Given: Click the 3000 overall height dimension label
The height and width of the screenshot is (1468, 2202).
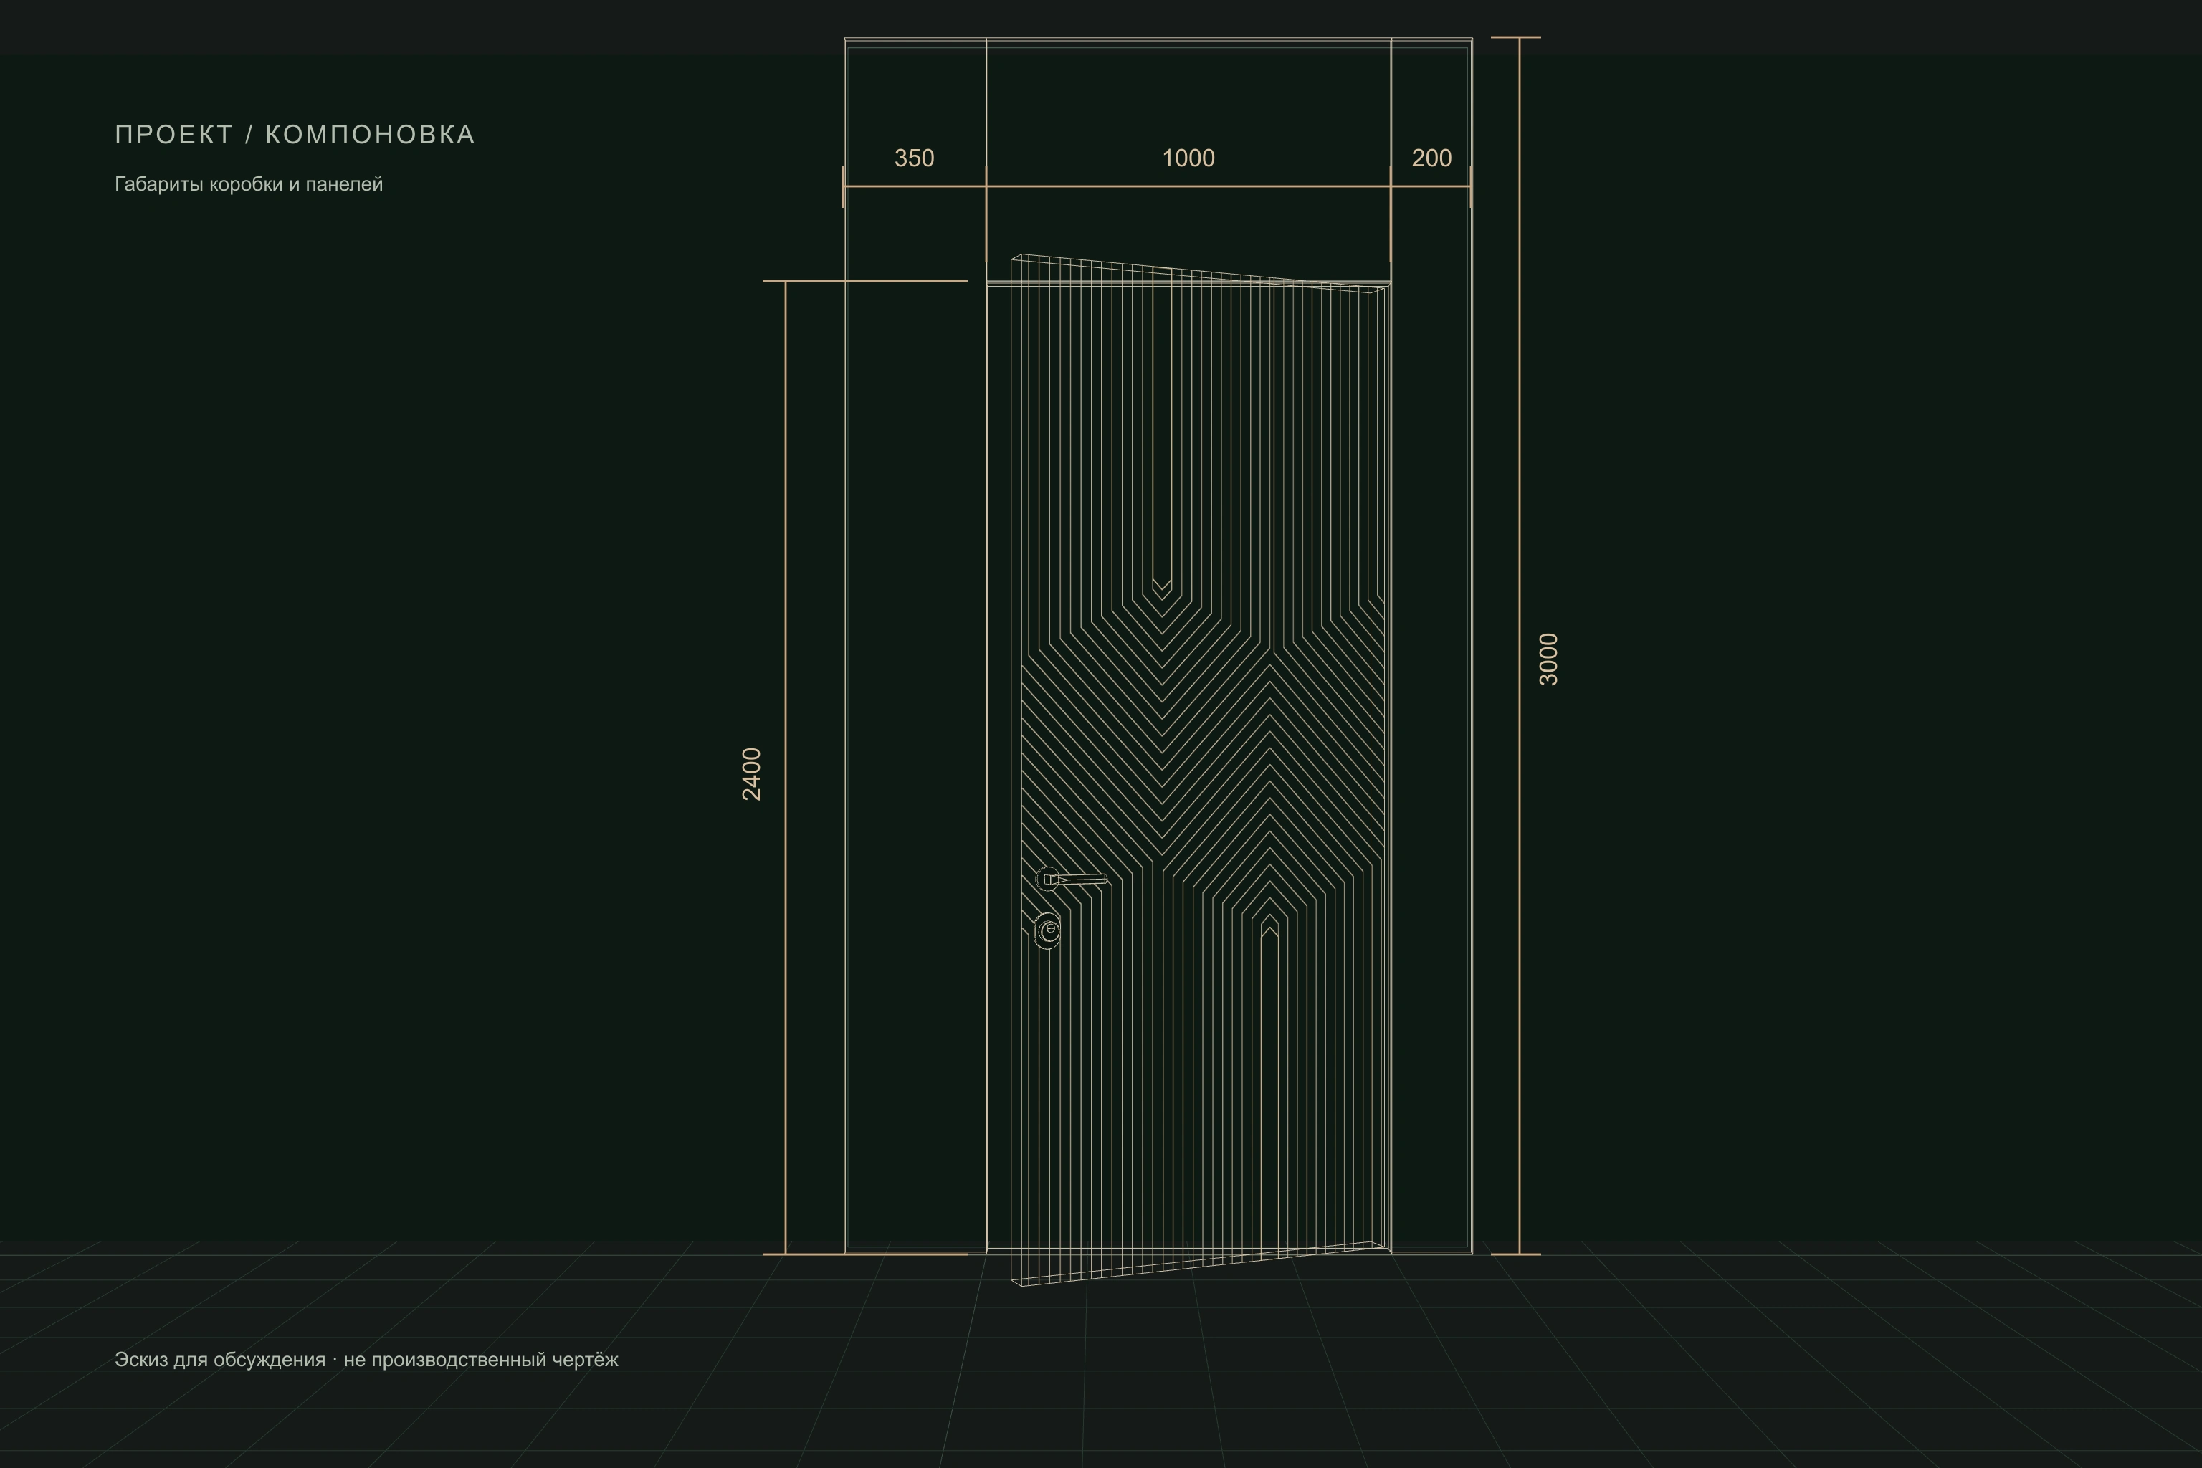Looking at the screenshot, I should 1548,659.
